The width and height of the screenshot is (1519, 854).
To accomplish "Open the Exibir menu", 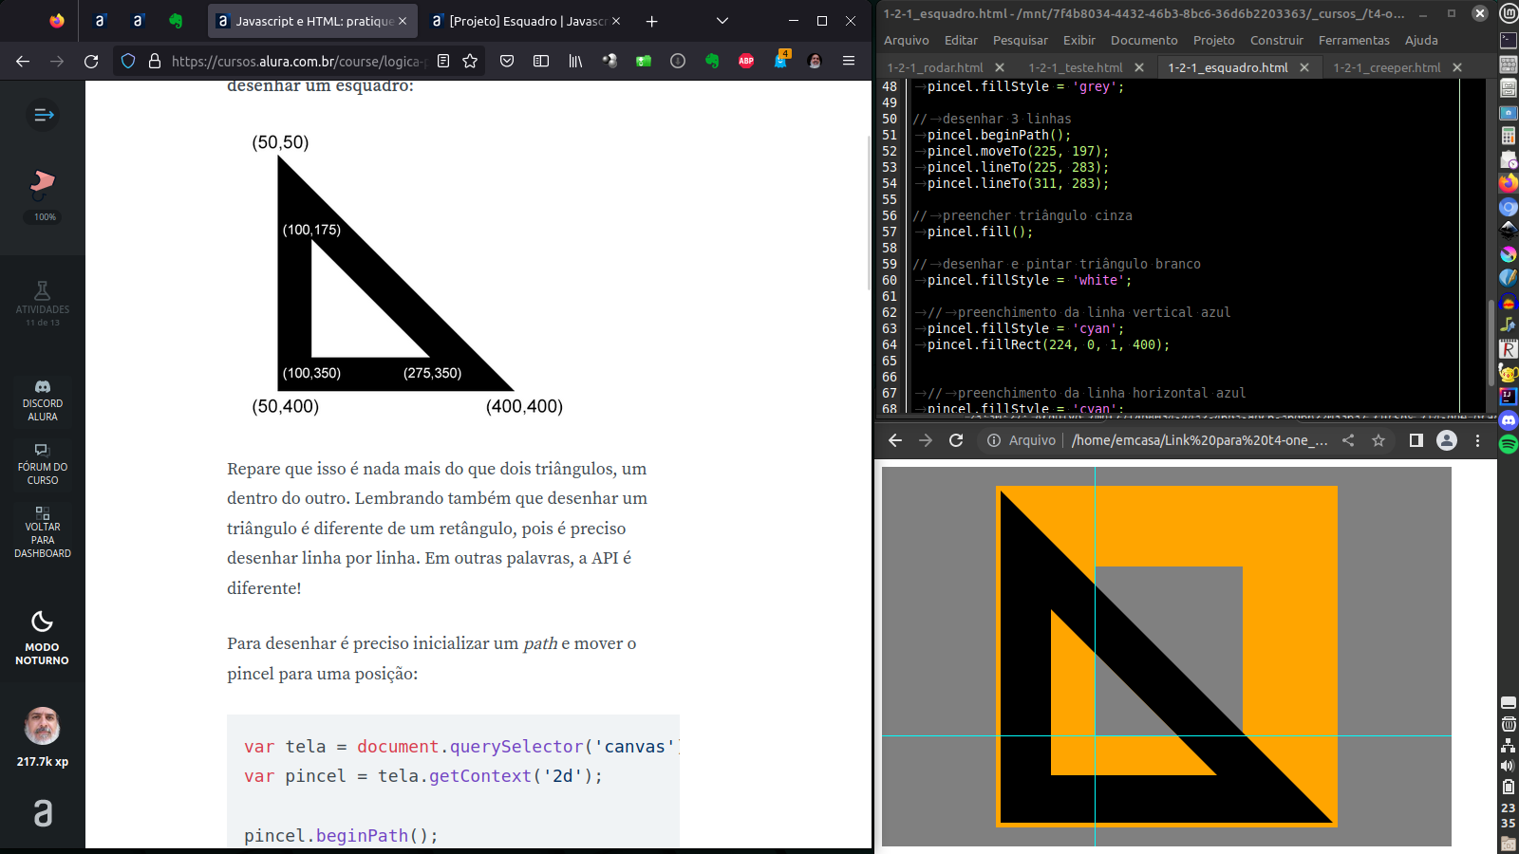I will point(1079,40).
